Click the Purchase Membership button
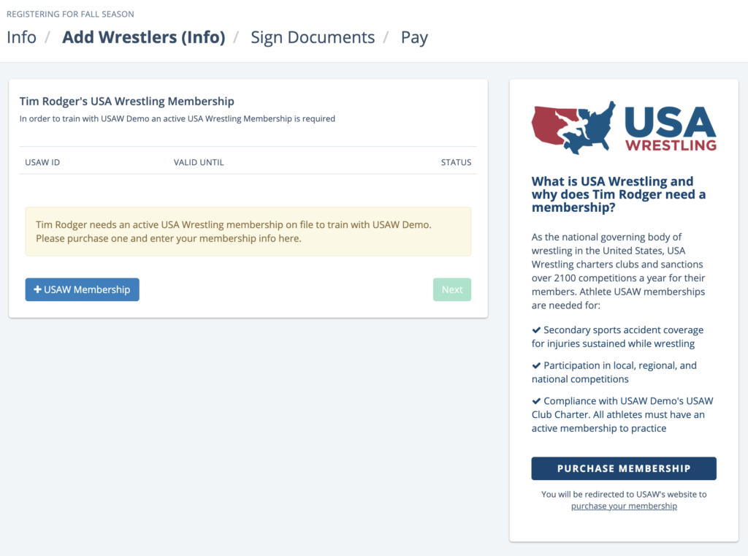 click(x=624, y=468)
